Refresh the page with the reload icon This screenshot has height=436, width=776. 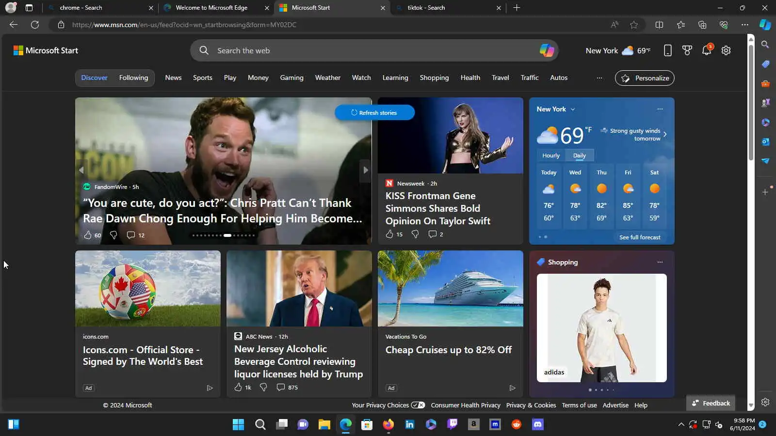pos(35,25)
